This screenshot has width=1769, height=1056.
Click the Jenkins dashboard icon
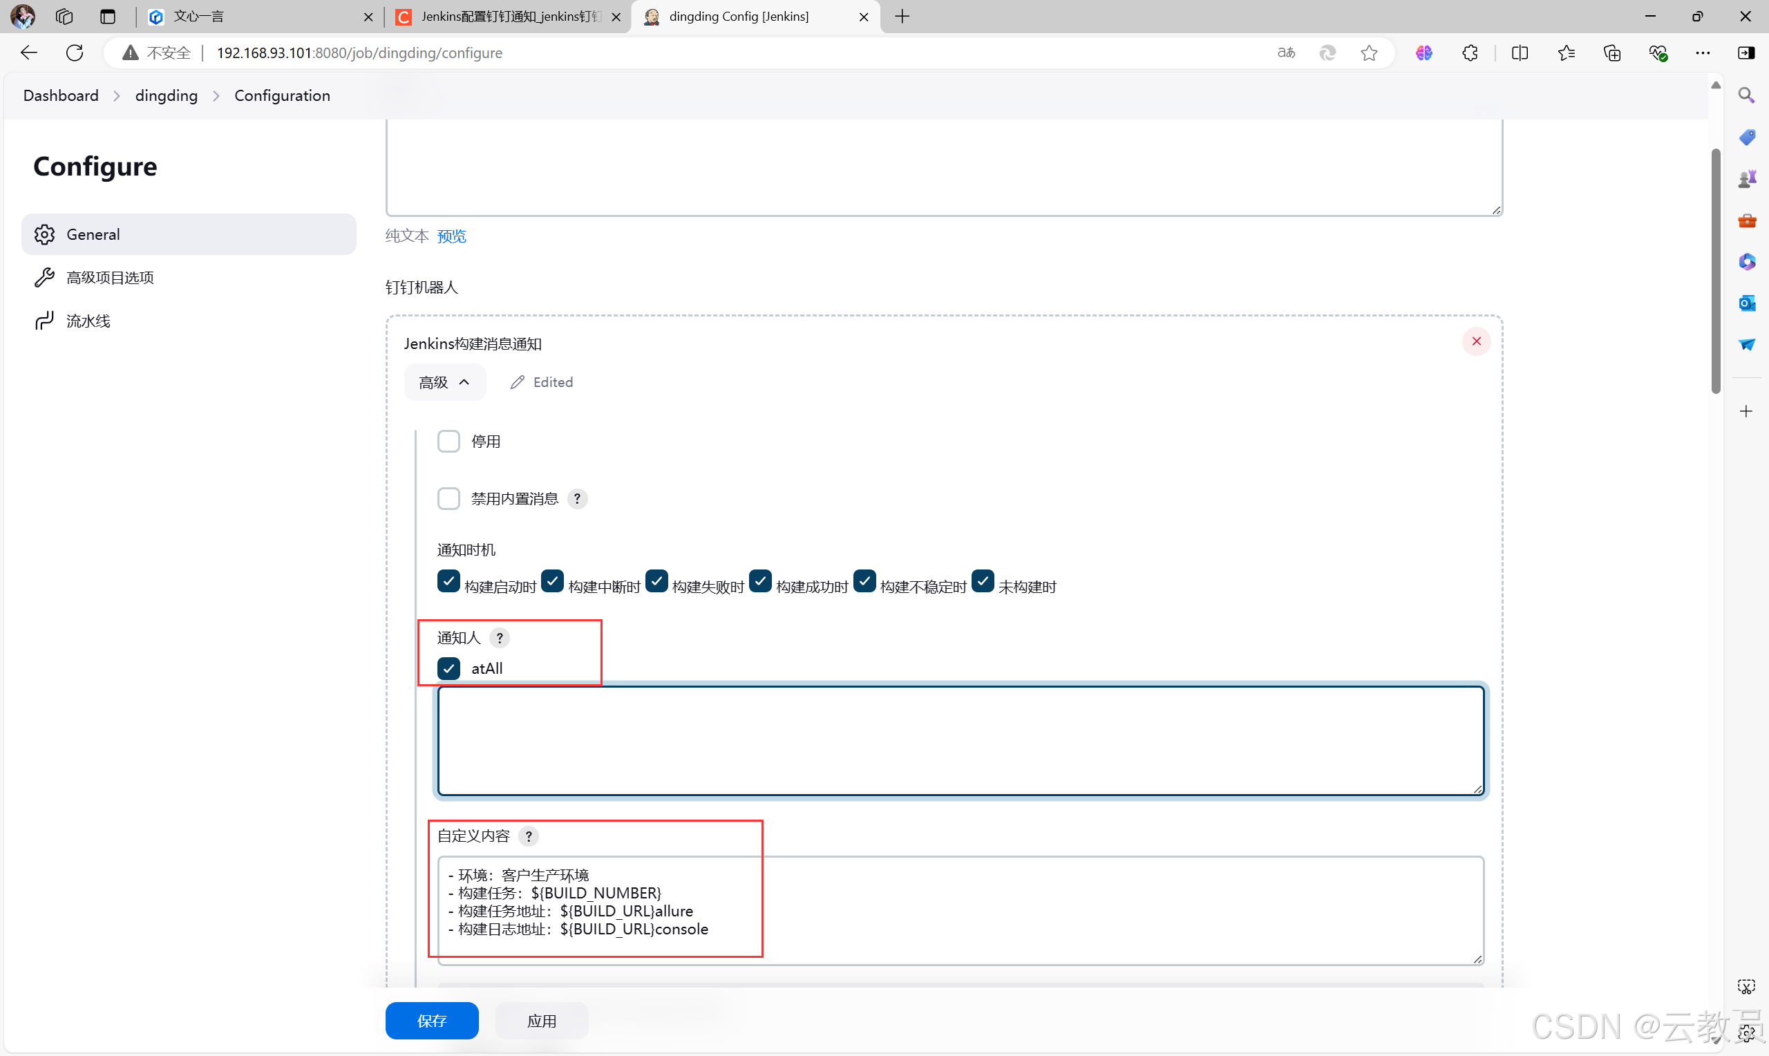(x=59, y=95)
